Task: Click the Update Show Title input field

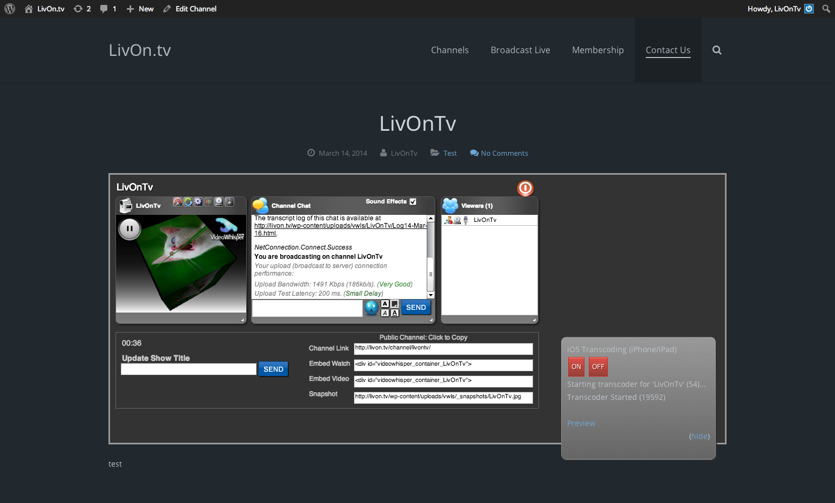Action: [188, 370]
